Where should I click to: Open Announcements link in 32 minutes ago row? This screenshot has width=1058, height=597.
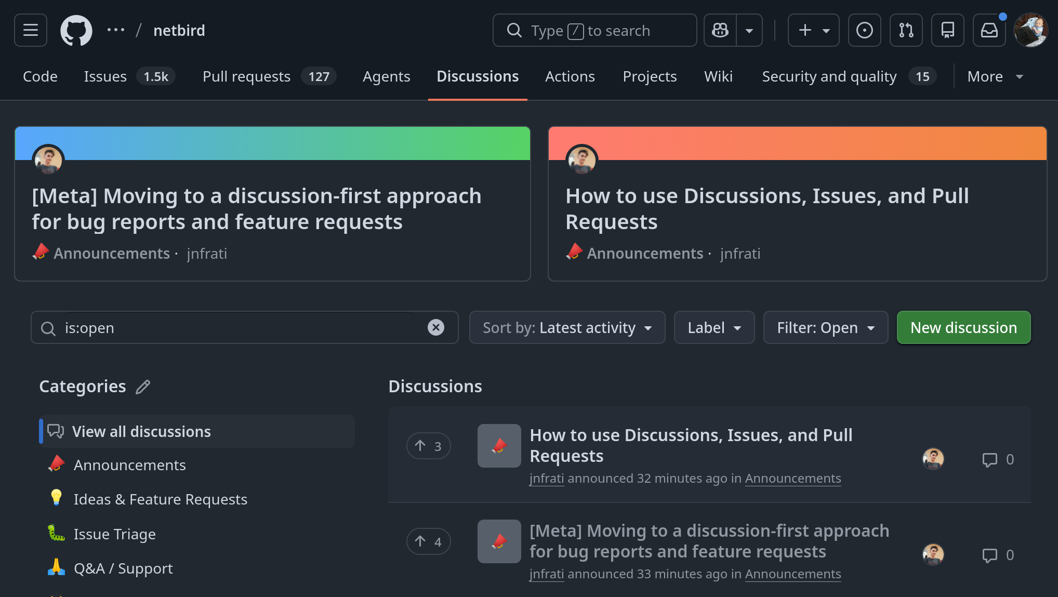pos(793,478)
